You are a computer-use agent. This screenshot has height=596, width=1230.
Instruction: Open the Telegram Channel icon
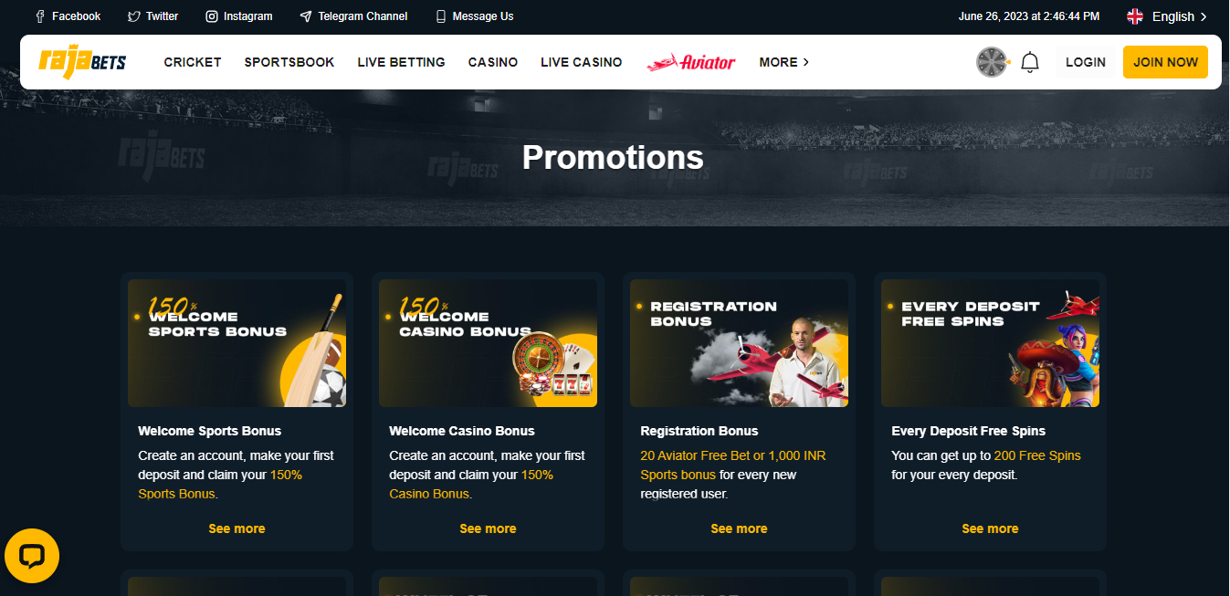click(x=306, y=16)
